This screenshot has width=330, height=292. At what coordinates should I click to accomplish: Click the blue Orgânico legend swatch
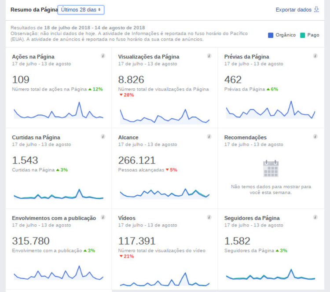click(271, 35)
